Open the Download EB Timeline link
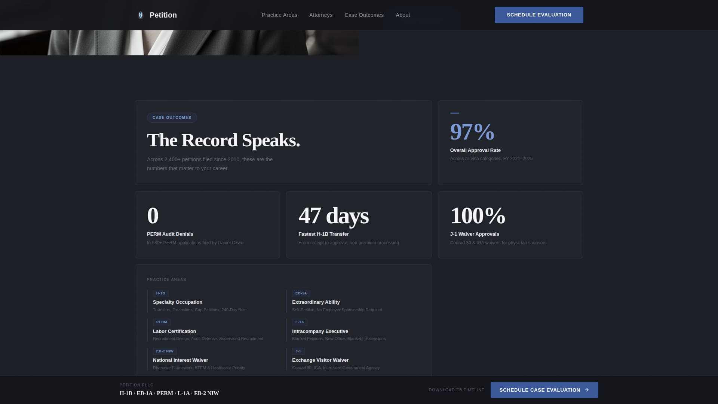Viewport: 718px width, 404px height. tap(456, 390)
